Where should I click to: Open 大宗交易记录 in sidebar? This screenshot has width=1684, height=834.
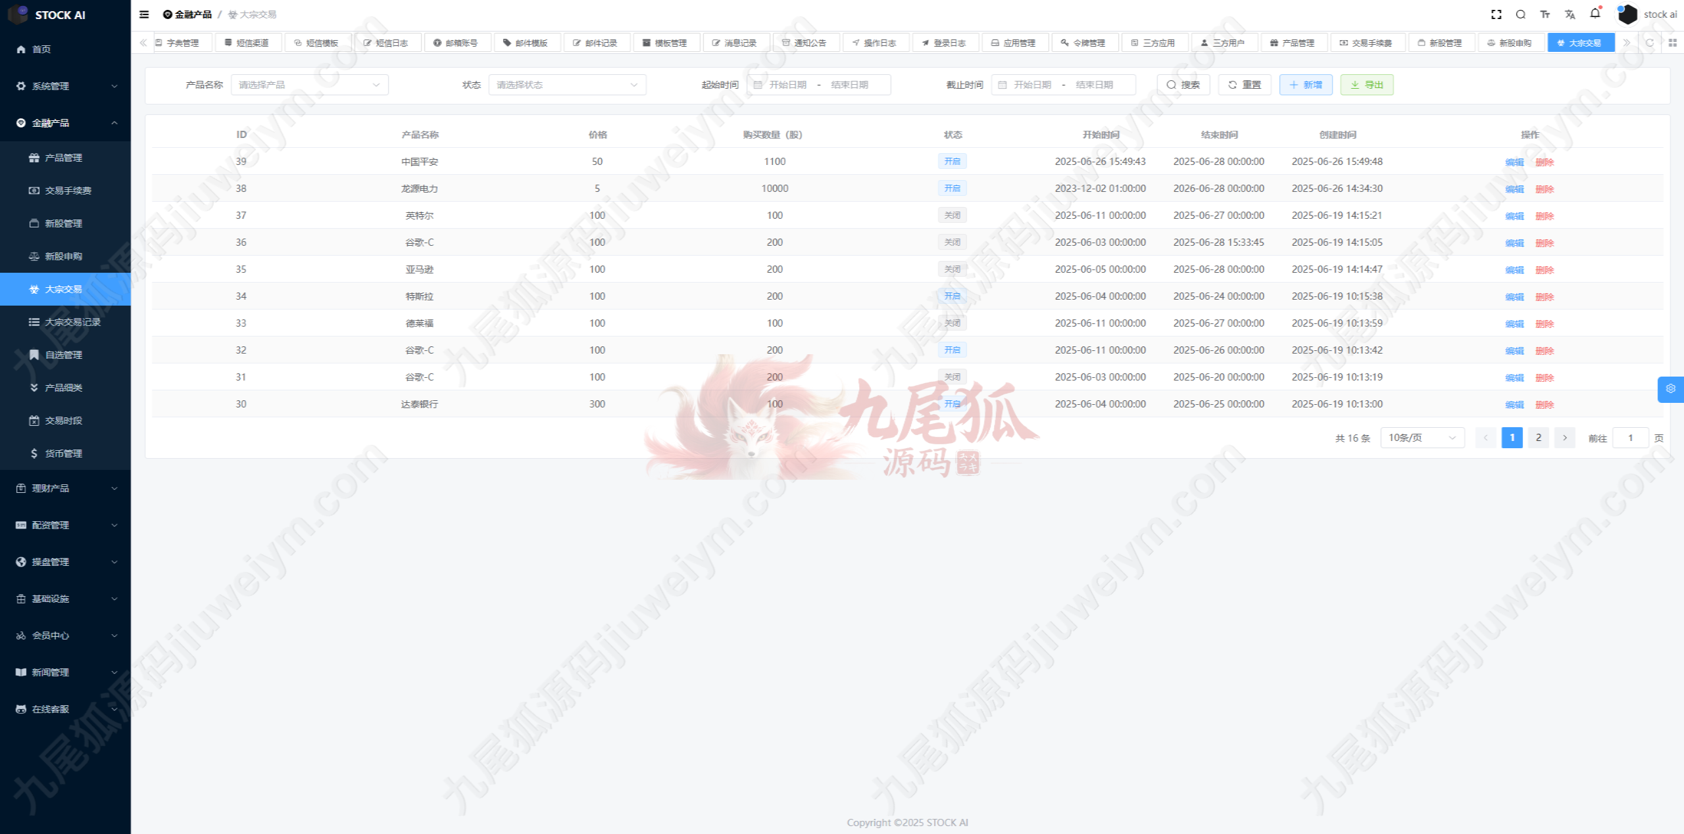[72, 322]
